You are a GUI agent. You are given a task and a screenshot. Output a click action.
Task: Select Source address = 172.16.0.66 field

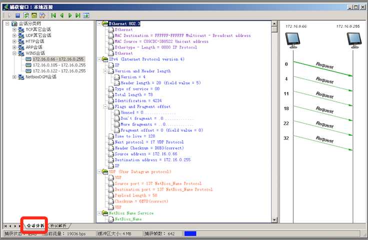[146, 154]
